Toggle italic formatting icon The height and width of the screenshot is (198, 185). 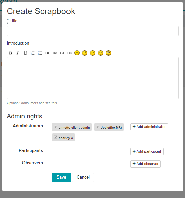(x=18, y=53)
